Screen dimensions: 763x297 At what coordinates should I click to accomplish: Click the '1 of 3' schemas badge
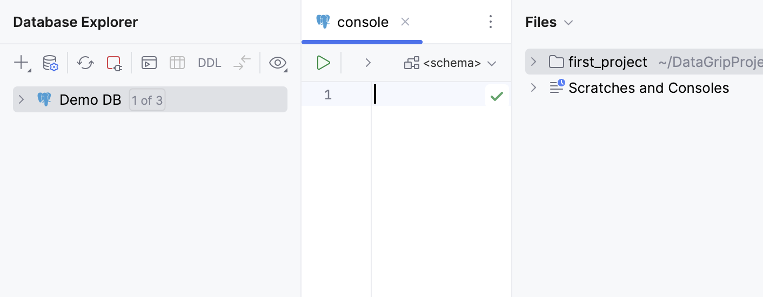pyautogui.click(x=147, y=100)
